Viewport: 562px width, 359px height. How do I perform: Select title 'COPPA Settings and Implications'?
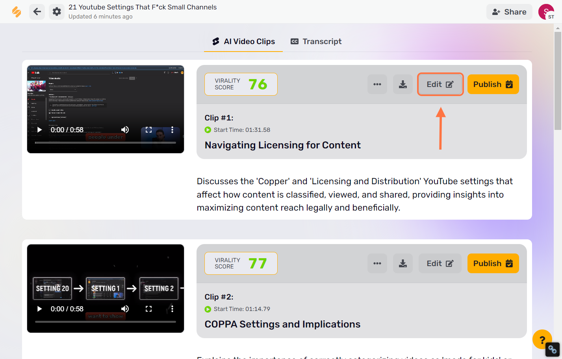click(x=282, y=324)
